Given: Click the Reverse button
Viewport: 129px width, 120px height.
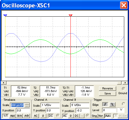Looking at the screenshot, I should 108,89.
